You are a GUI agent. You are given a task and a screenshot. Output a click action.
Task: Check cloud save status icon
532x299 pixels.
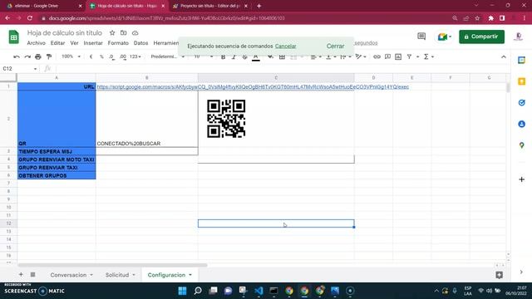[135, 33]
